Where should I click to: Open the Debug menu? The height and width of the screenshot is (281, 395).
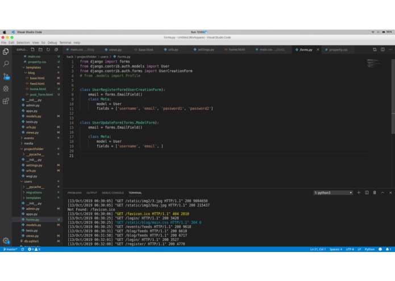click(x=52, y=43)
